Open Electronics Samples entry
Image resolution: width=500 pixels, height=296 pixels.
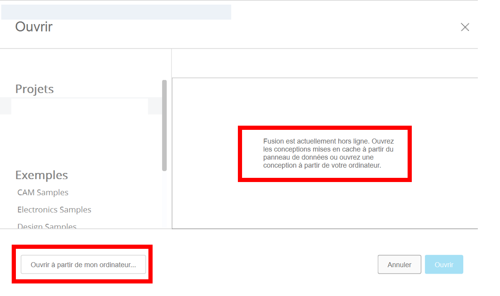coord(54,210)
